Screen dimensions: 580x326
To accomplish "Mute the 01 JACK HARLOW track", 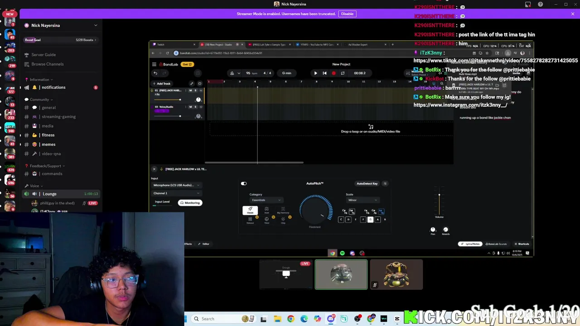I will coord(190,90).
